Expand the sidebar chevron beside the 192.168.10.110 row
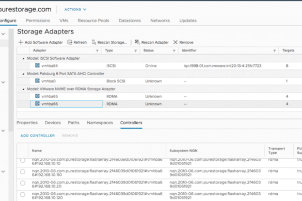This screenshot has height=201, width=302. [3, 172]
